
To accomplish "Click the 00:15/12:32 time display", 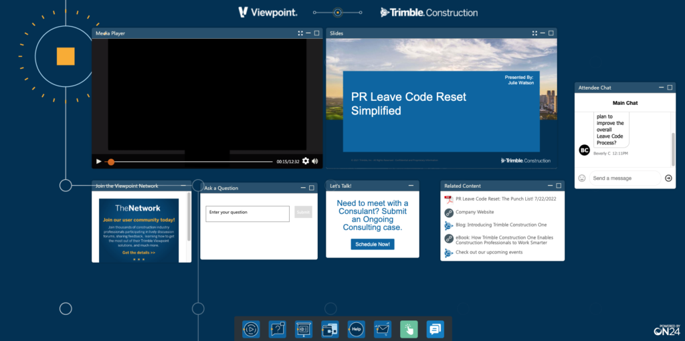I will 288,162.
